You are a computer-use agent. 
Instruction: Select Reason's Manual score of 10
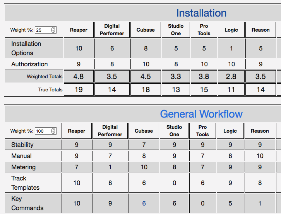260,156
